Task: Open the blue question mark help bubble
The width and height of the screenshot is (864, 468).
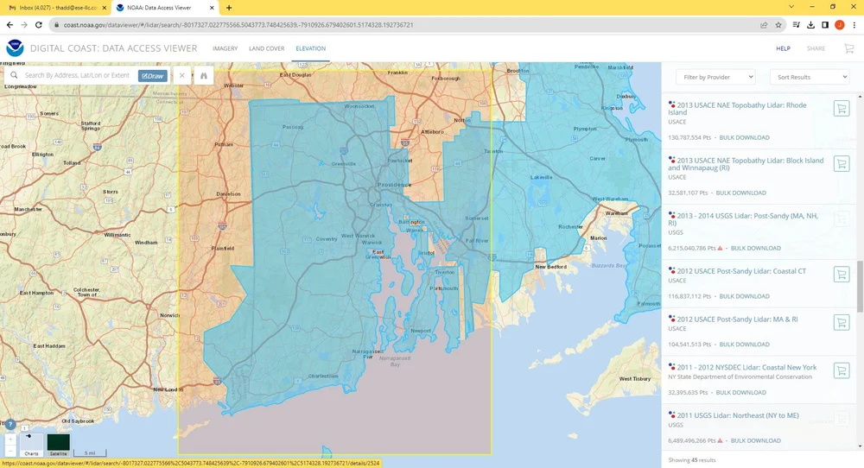Action: [x=10, y=425]
